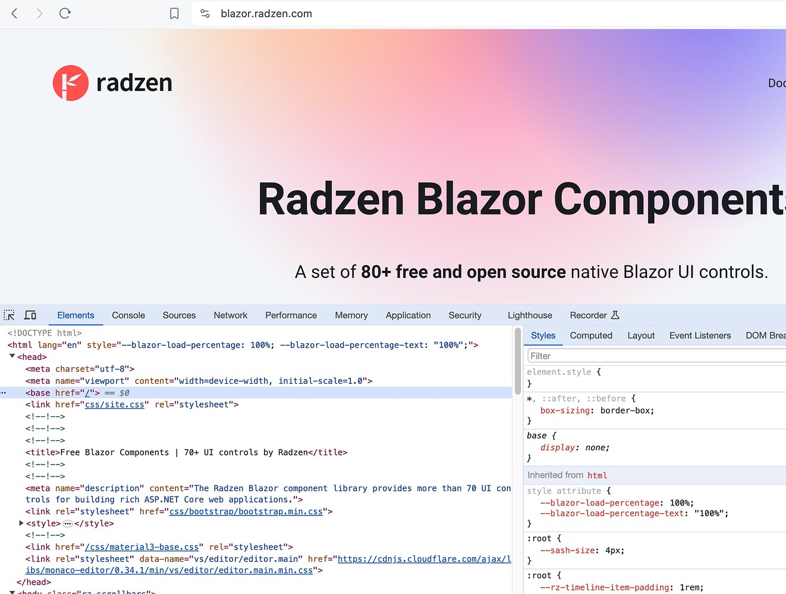Open the Network panel

point(230,315)
